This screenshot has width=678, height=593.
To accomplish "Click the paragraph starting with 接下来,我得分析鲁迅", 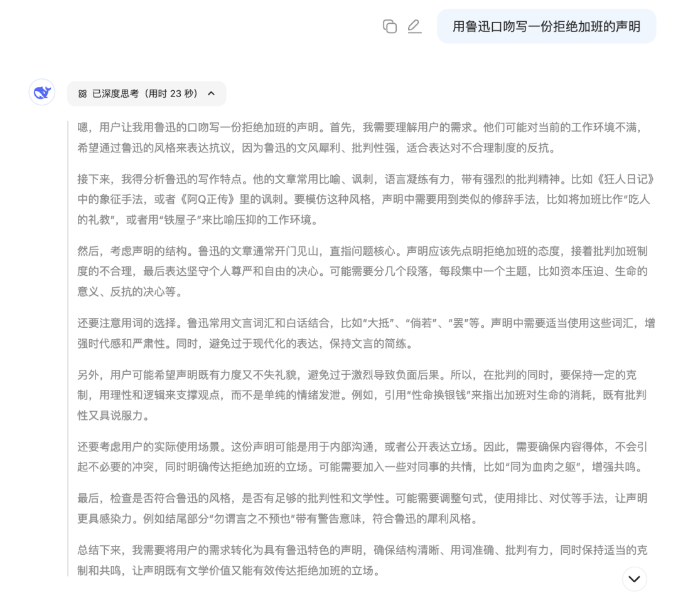I will click(366, 199).
